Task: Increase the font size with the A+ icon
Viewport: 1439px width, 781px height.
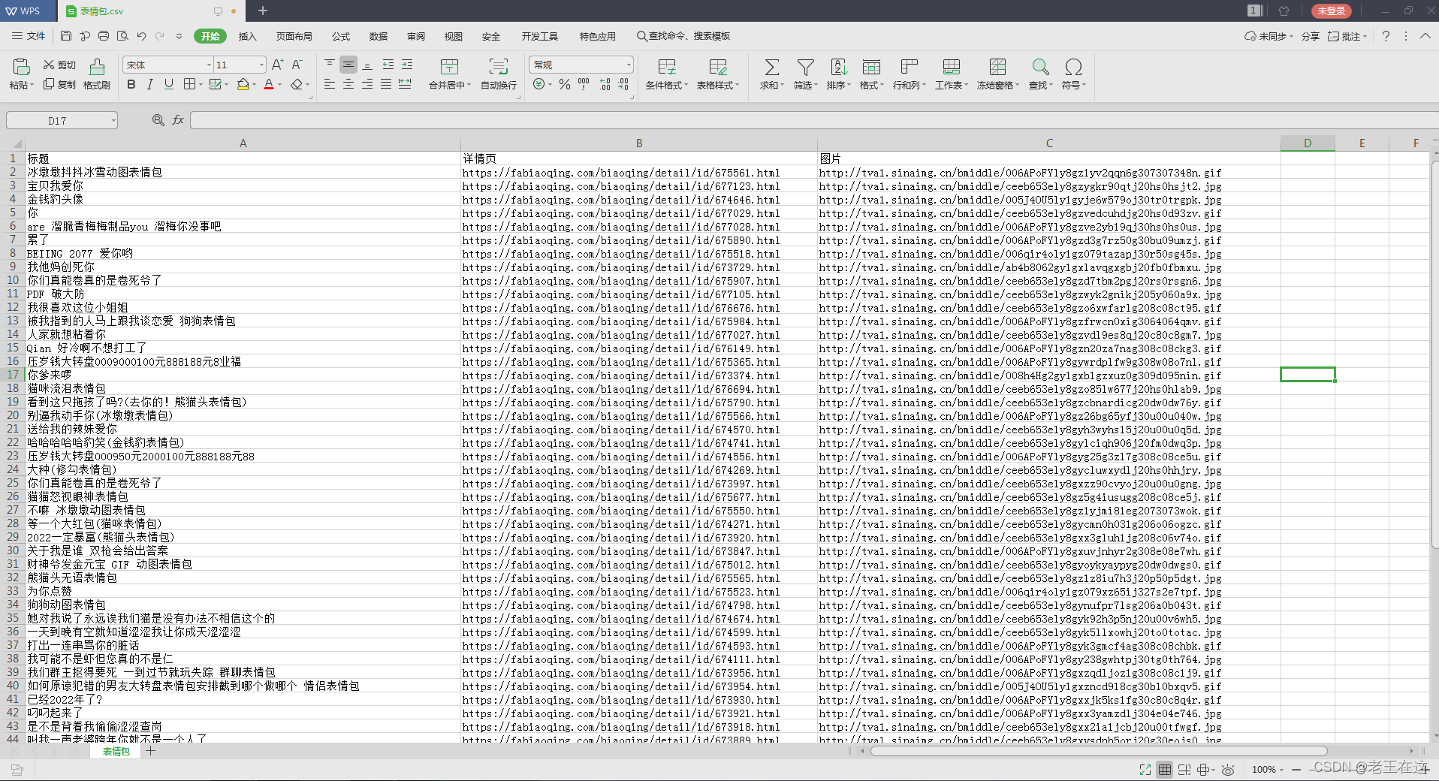Action: (278, 65)
